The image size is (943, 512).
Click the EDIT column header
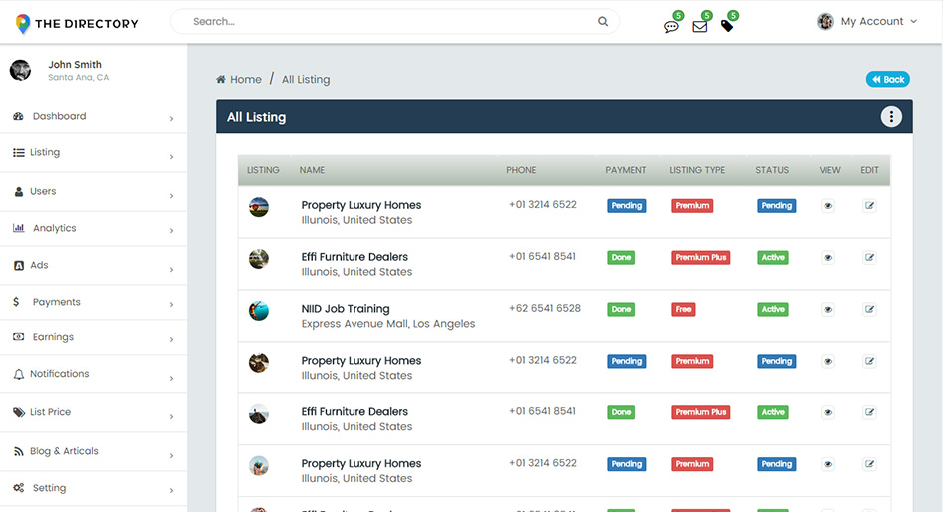pos(869,170)
